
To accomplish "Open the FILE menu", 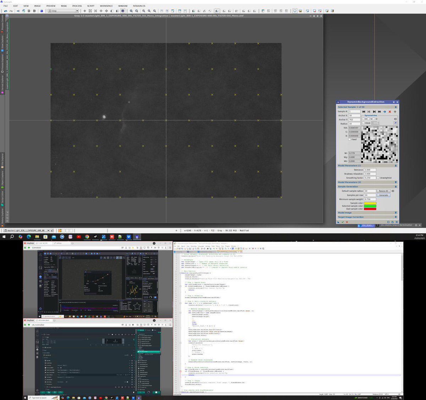I will click(6, 6).
